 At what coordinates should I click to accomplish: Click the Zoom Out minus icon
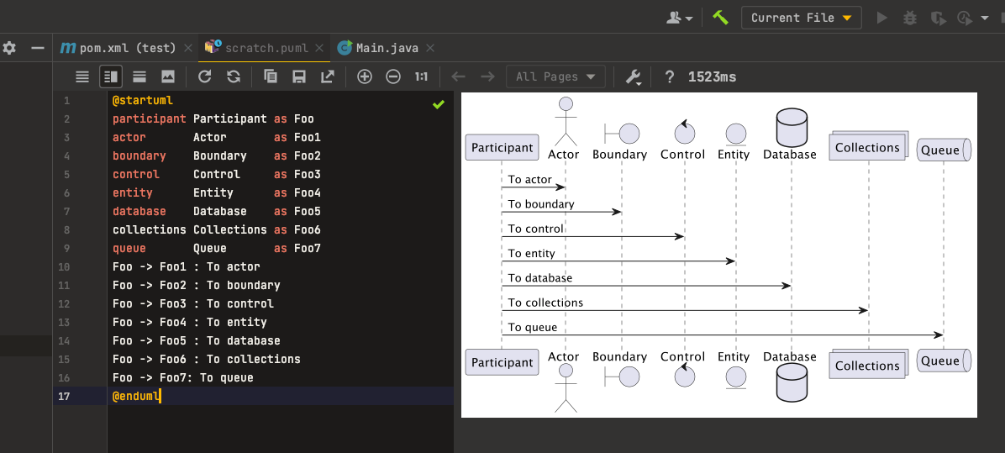[x=393, y=76]
